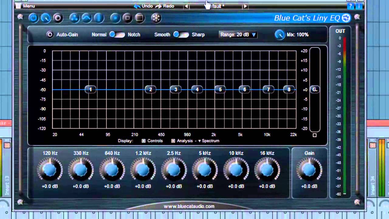Click the 16 kHz band knob
389x219 pixels.
pyautogui.click(x=267, y=170)
